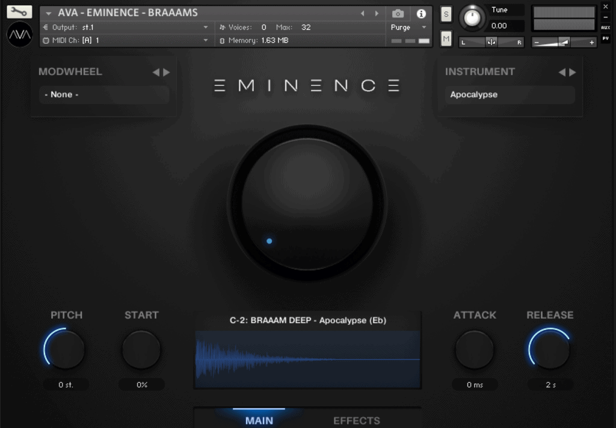Click the blue indicator dot on the main knob

(269, 241)
